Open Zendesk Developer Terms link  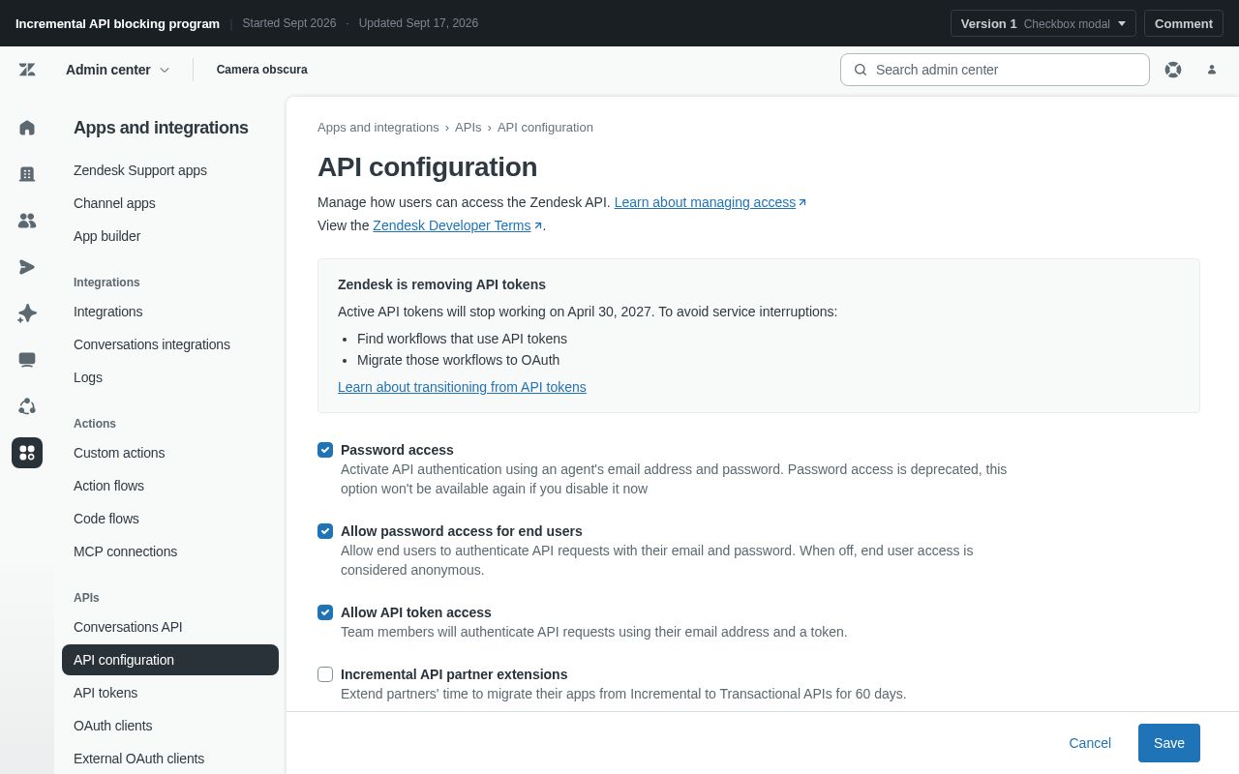(x=457, y=225)
